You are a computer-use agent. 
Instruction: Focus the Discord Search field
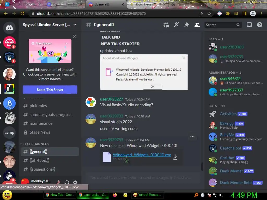[223, 25]
